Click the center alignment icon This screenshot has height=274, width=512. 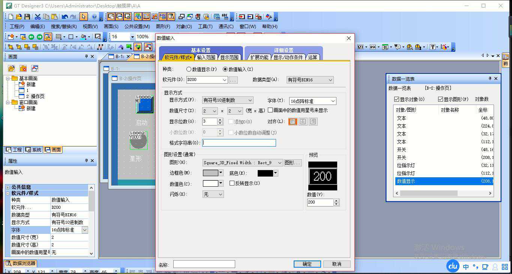[x=303, y=121]
